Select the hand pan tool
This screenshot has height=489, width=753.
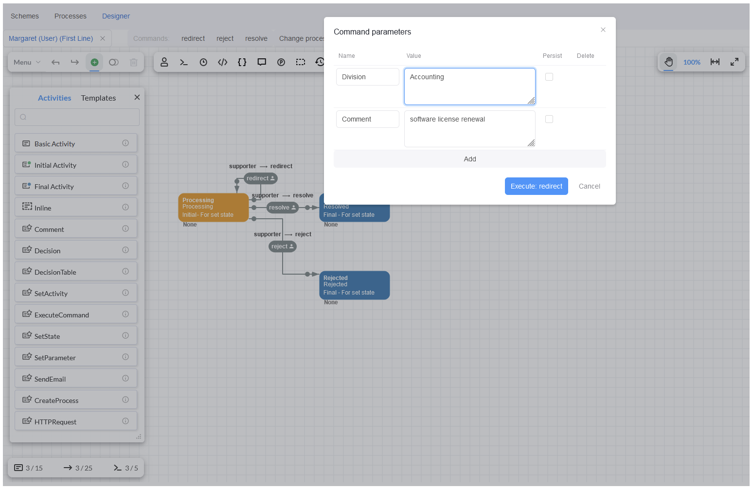point(669,62)
